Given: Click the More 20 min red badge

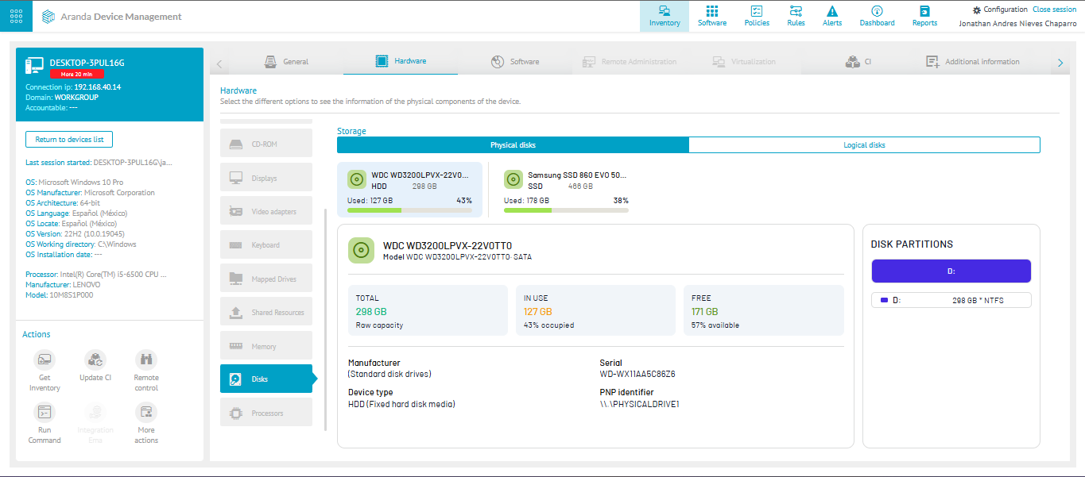Looking at the screenshot, I should [x=76, y=74].
